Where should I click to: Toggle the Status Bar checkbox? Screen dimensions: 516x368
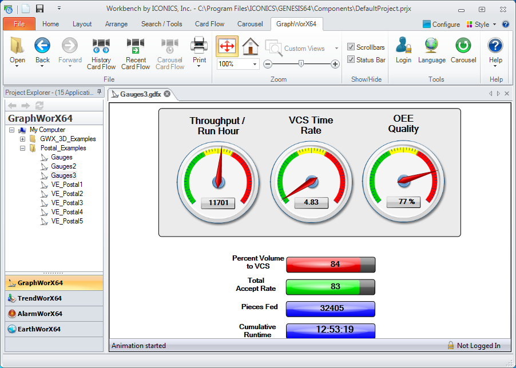(351, 59)
